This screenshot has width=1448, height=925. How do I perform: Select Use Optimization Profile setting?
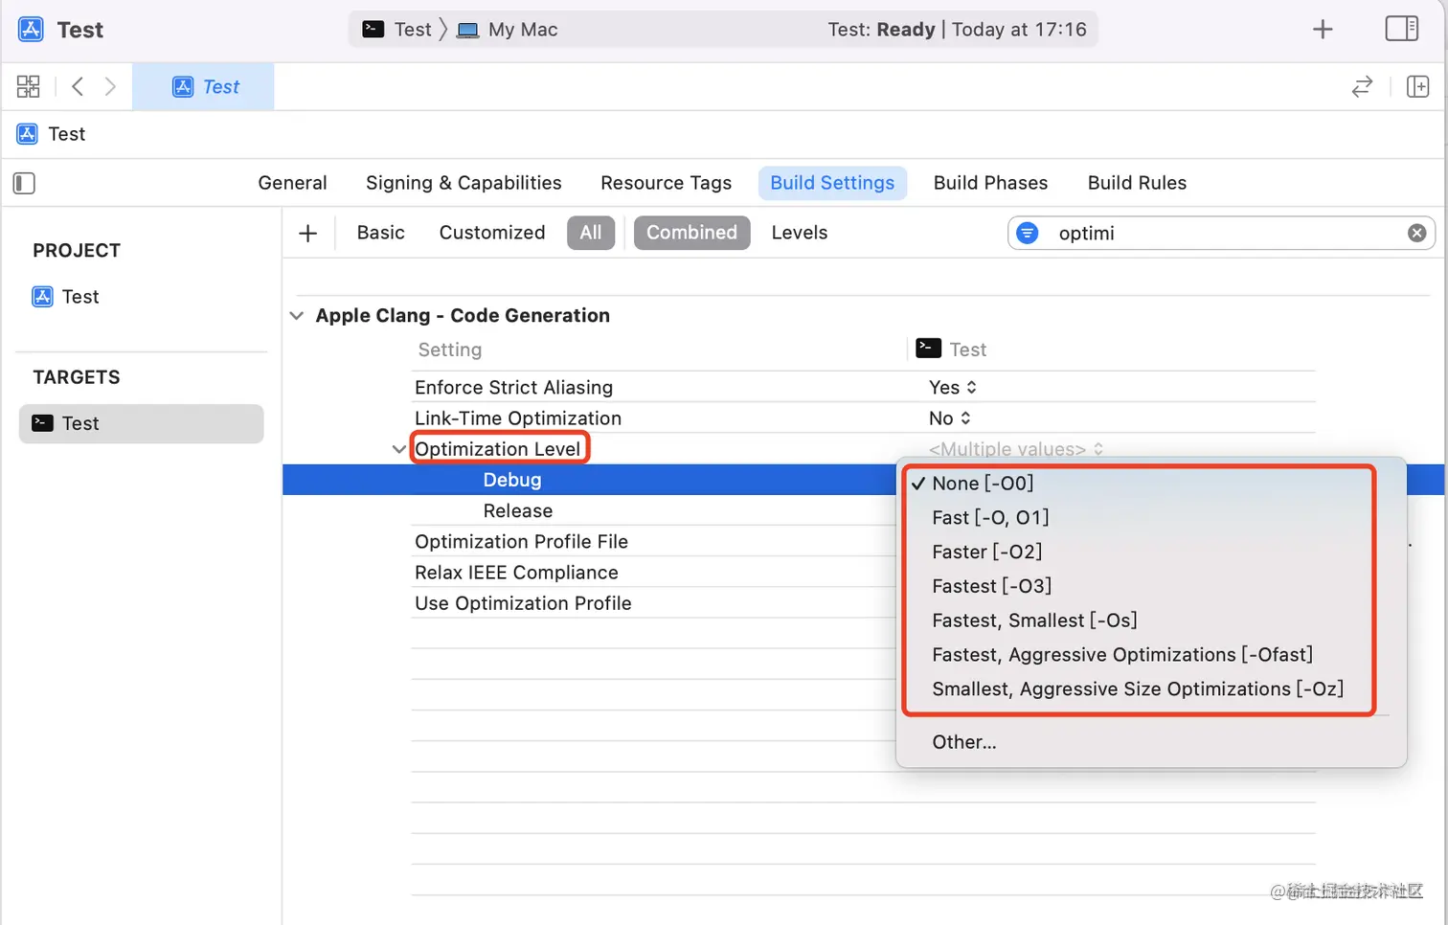[x=523, y=603]
